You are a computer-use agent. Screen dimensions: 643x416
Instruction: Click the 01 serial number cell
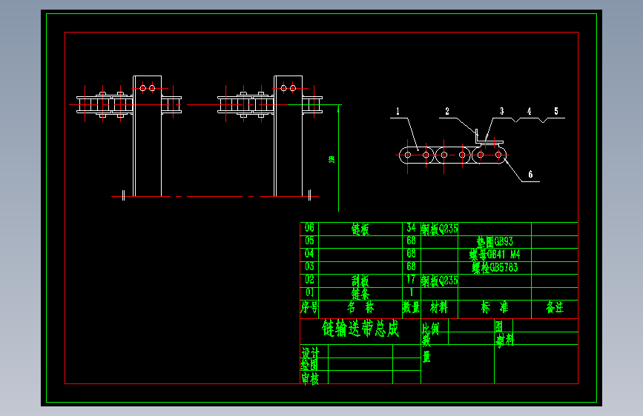point(309,293)
